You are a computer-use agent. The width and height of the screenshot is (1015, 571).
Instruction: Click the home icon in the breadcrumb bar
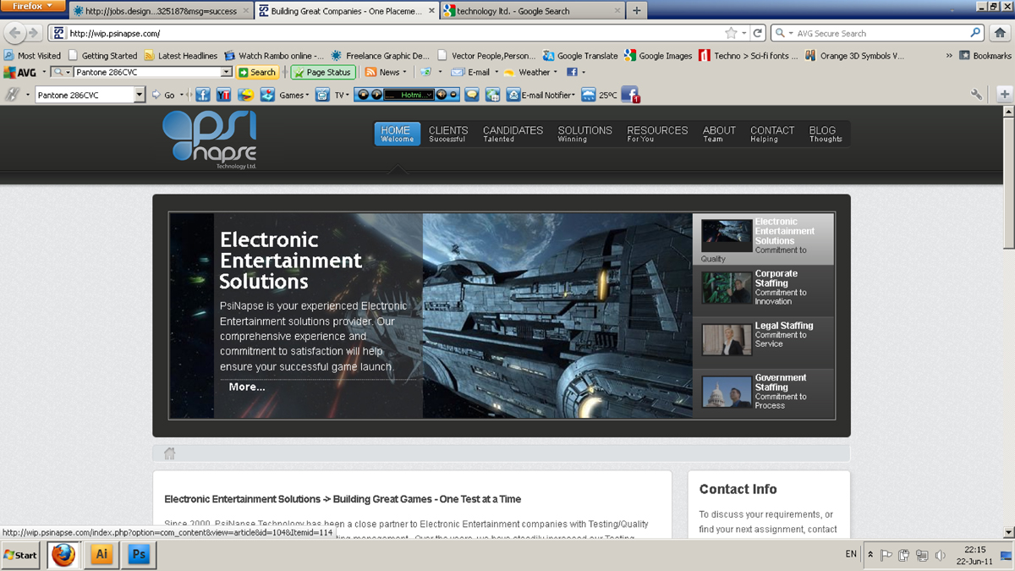click(169, 453)
